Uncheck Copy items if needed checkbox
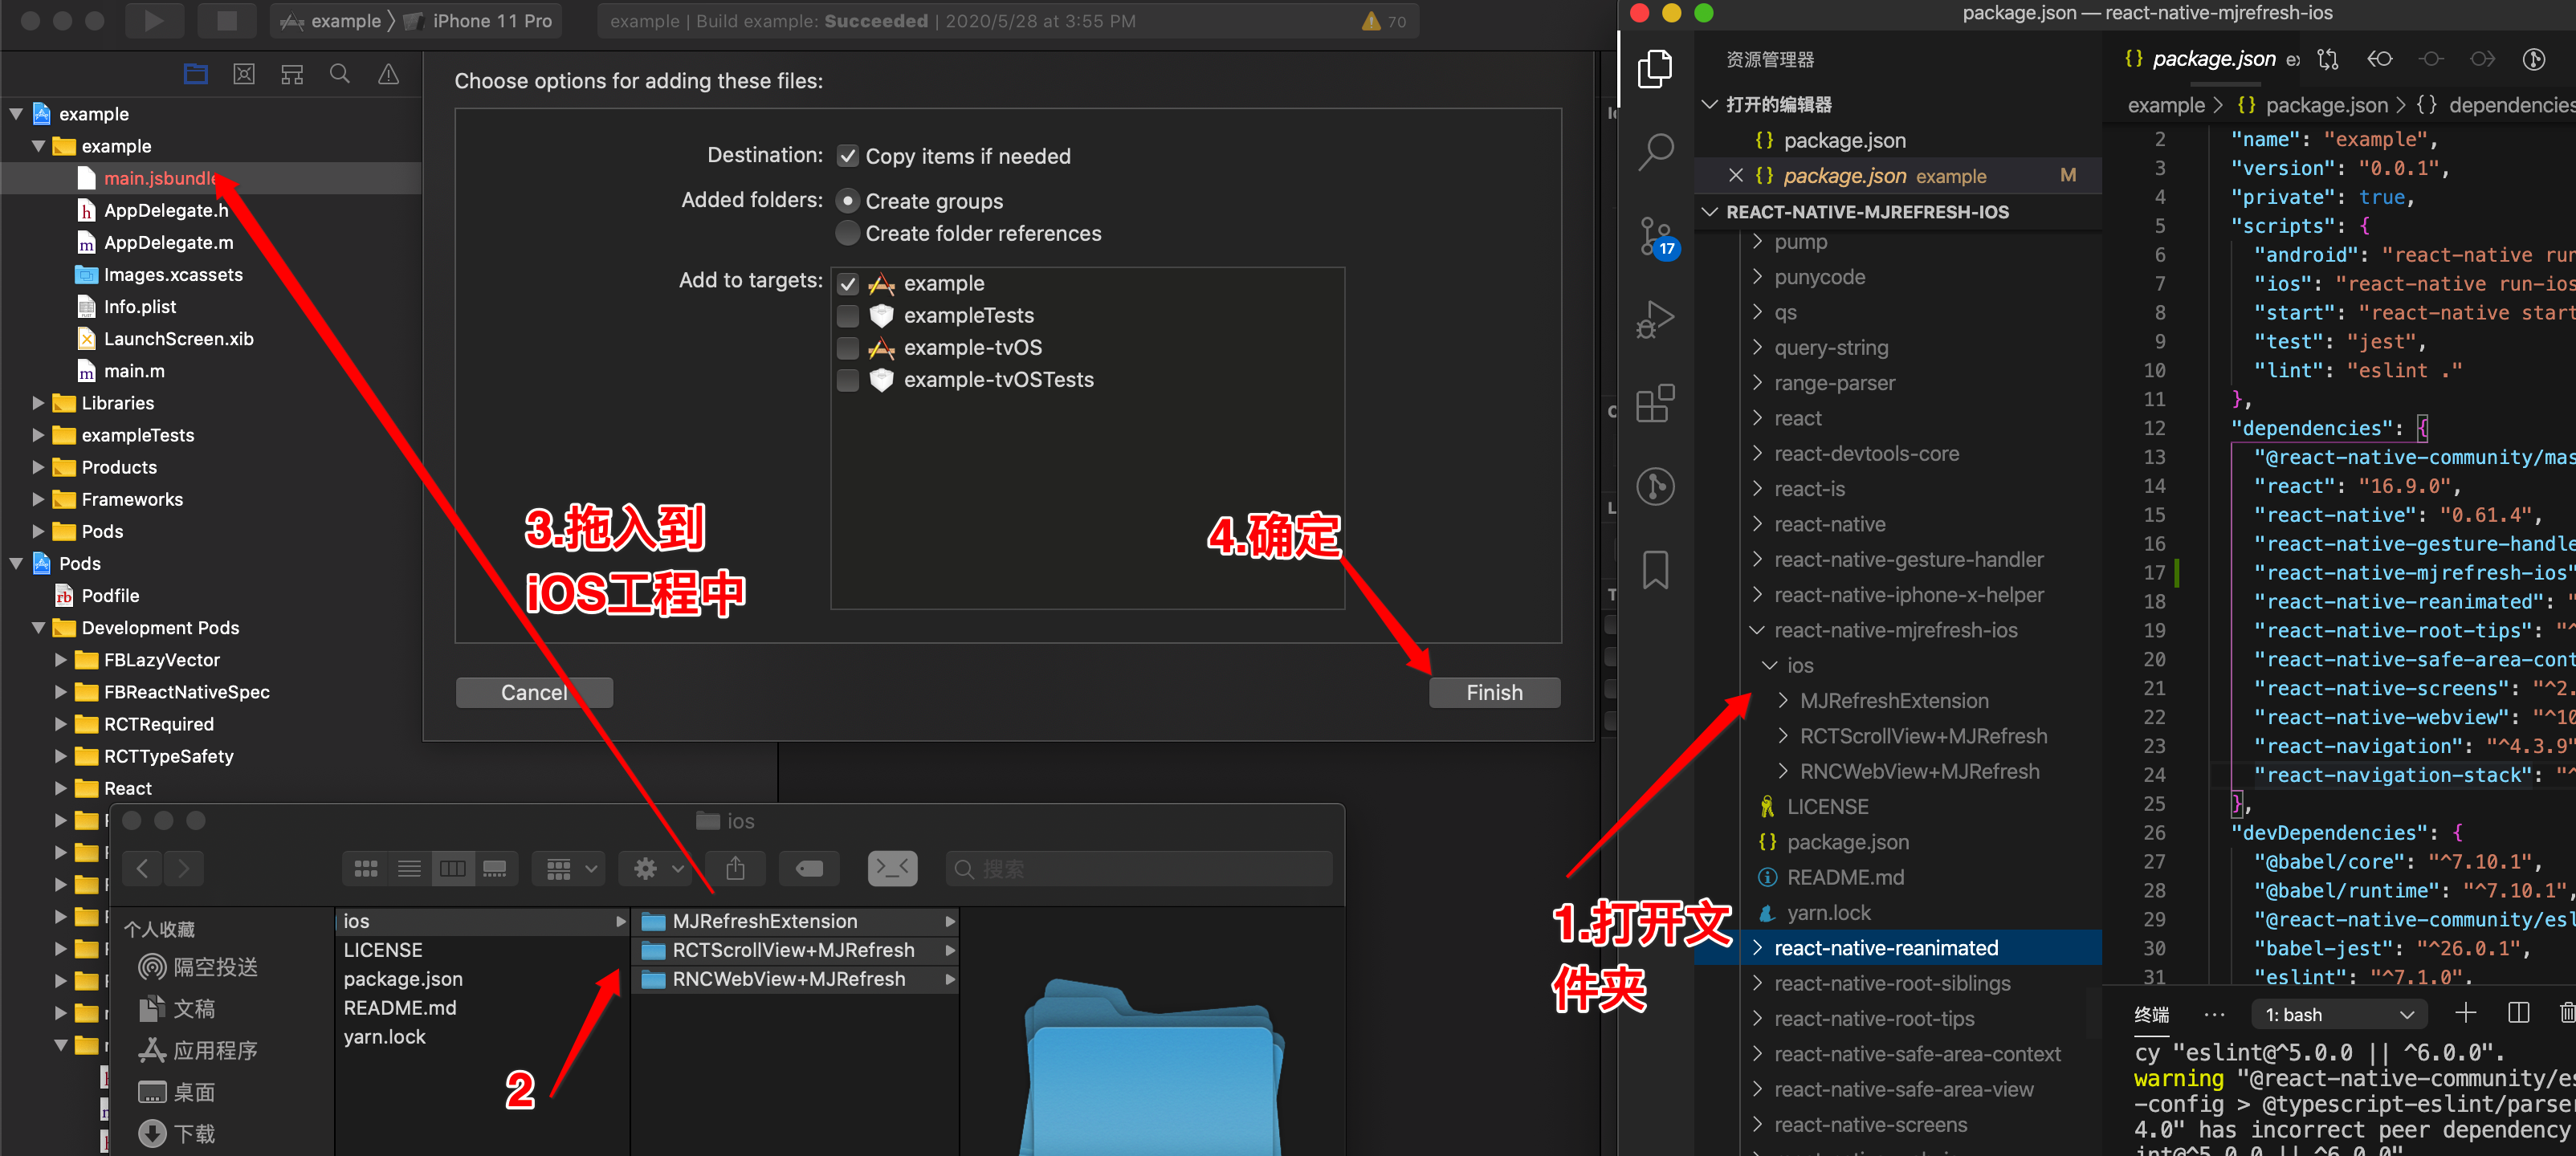 [x=847, y=156]
